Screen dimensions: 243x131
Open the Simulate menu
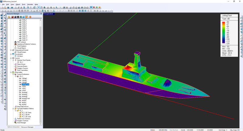pyautogui.click(x=30, y=5)
